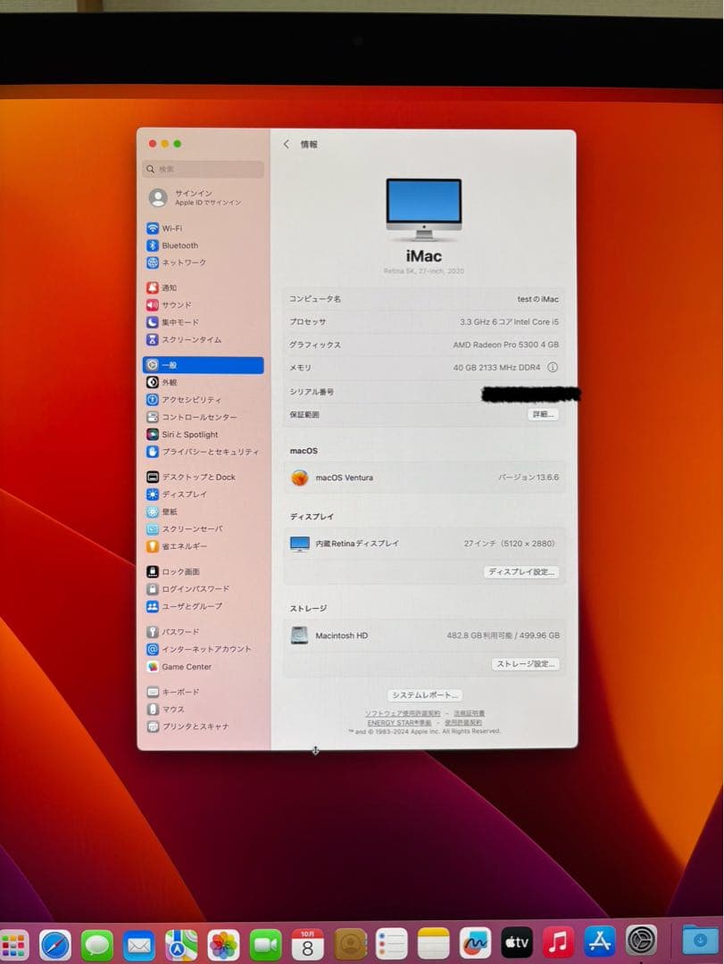724x964 pixels.
Task: Open ソフトウェア使用許諾契約 link
Action: pyautogui.click(x=403, y=713)
